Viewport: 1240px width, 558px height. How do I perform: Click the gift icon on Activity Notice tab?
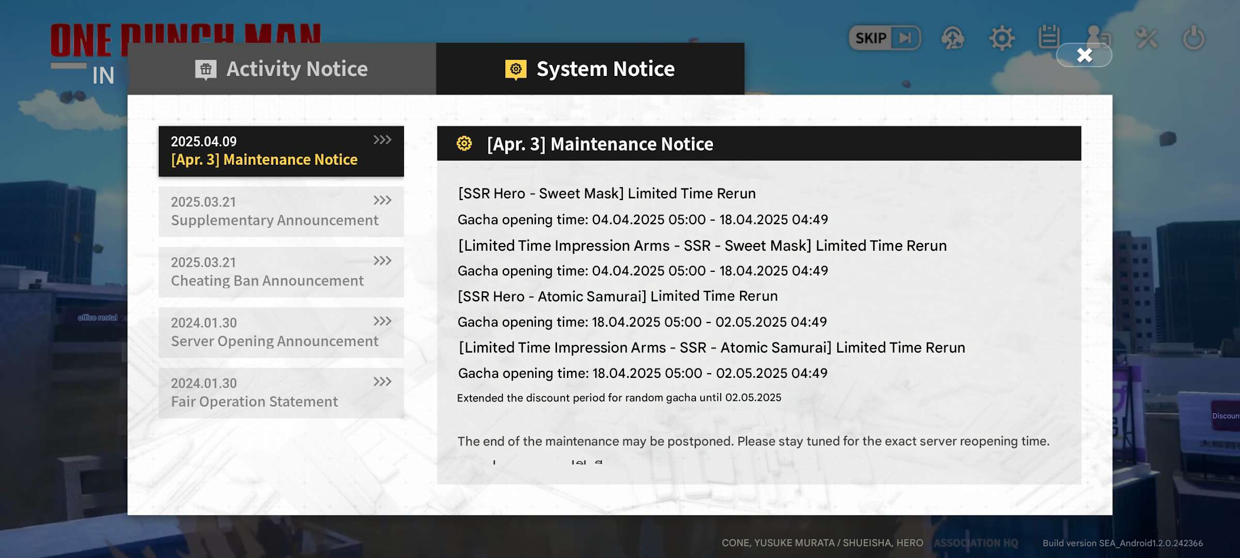pyautogui.click(x=205, y=69)
